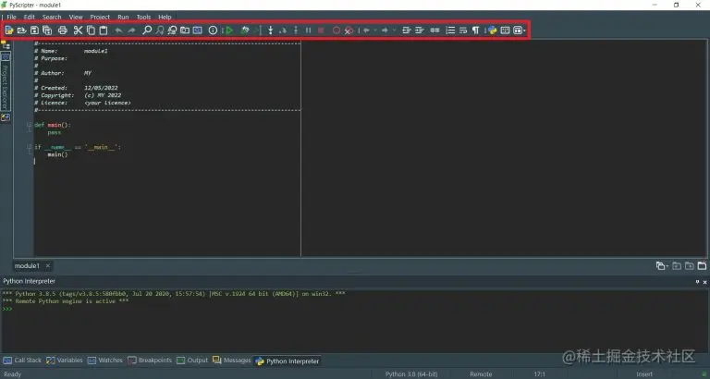Close the Python Interpreter panel

coord(704,282)
